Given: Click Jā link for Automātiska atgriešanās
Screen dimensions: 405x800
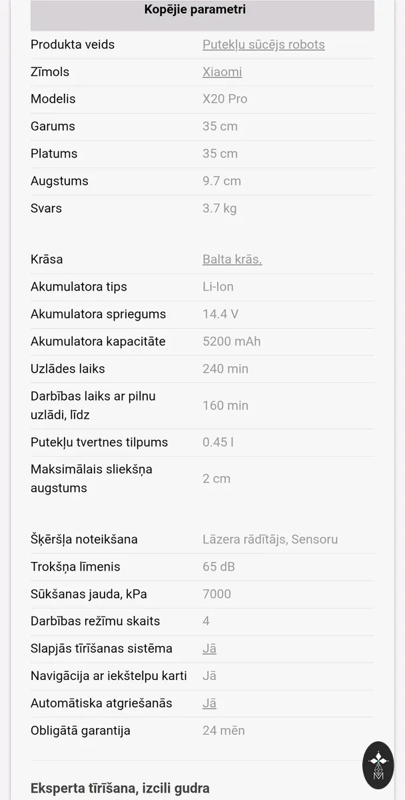Looking at the screenshot, I should (x=210, y=703).
